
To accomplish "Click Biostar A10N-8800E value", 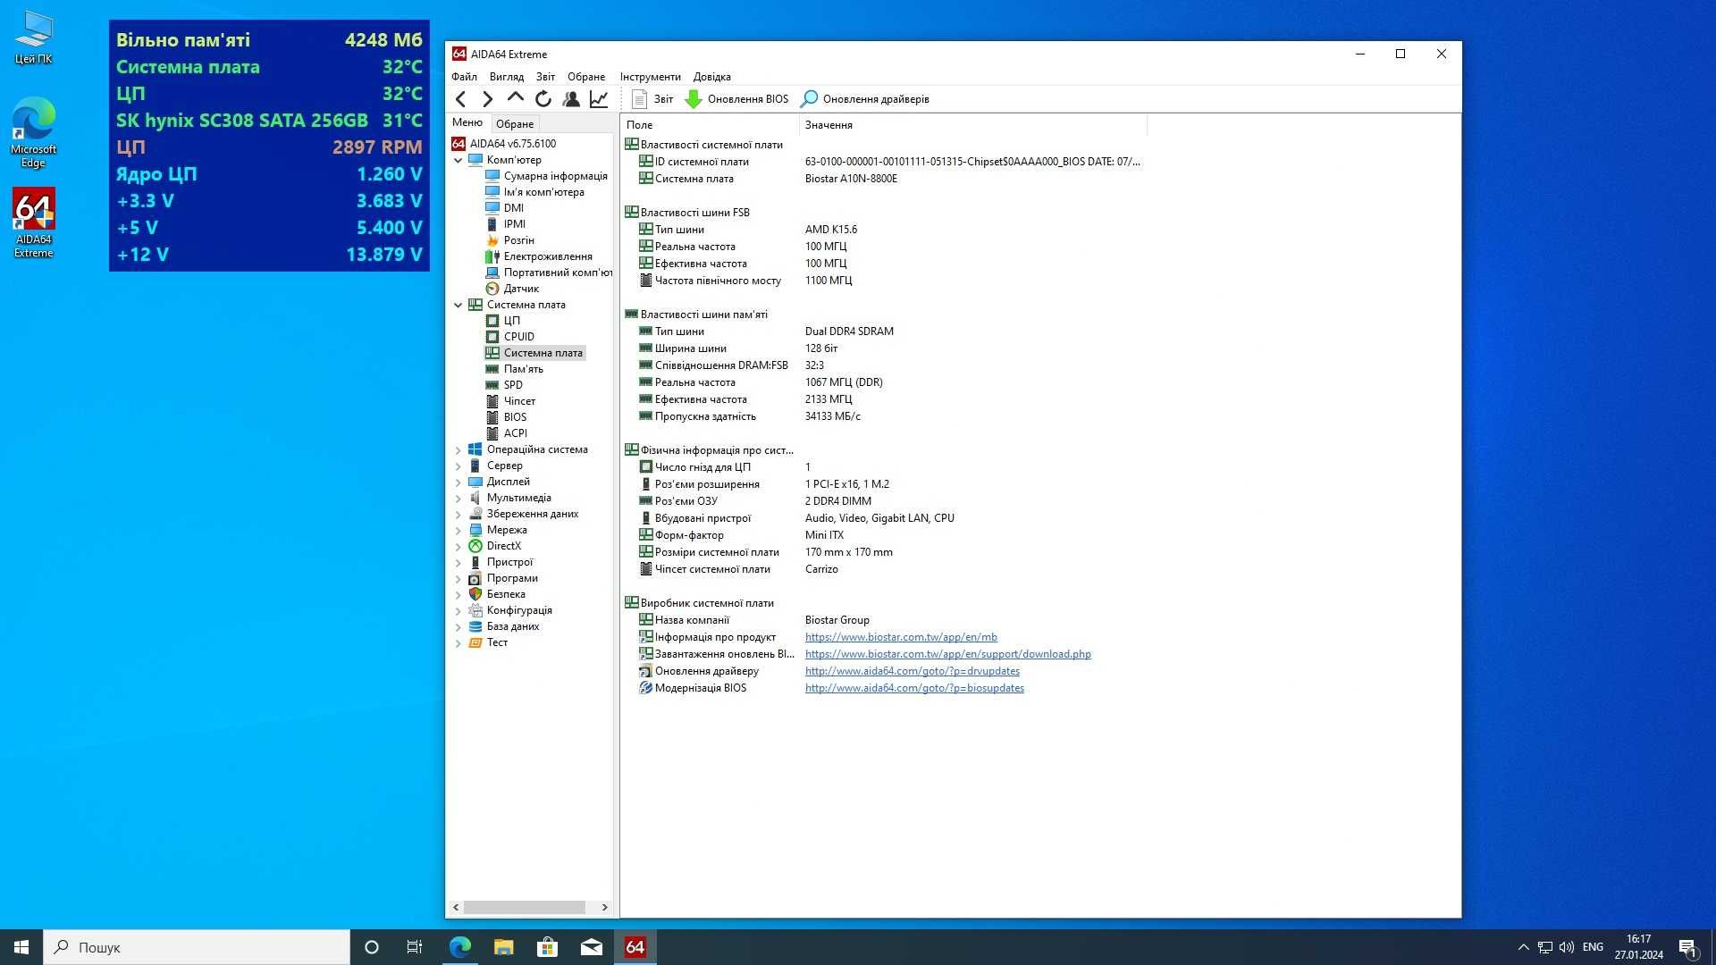I will pos(851,179).
